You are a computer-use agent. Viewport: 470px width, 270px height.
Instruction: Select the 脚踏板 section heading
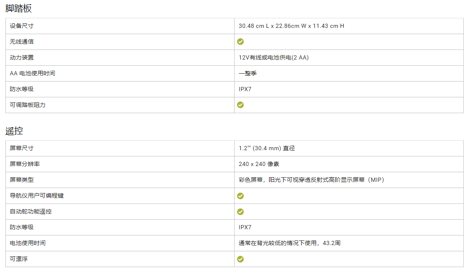pyautogui.click(x=18, y=8)
